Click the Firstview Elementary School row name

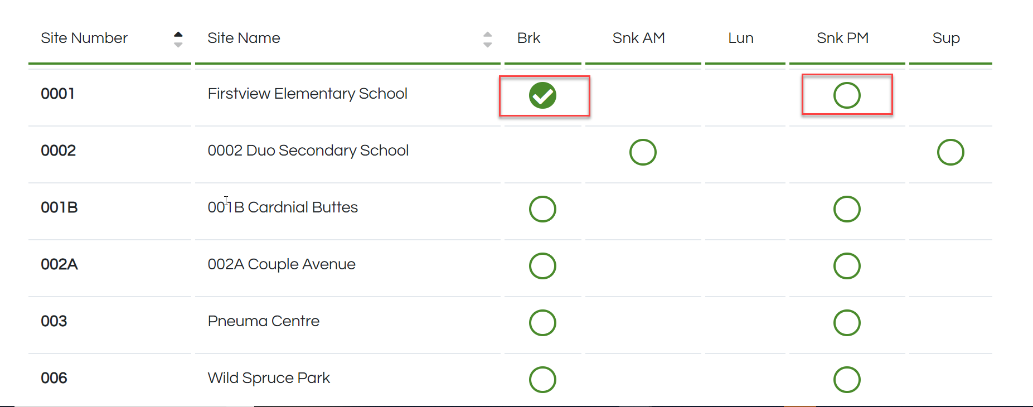tap(307, 94)
